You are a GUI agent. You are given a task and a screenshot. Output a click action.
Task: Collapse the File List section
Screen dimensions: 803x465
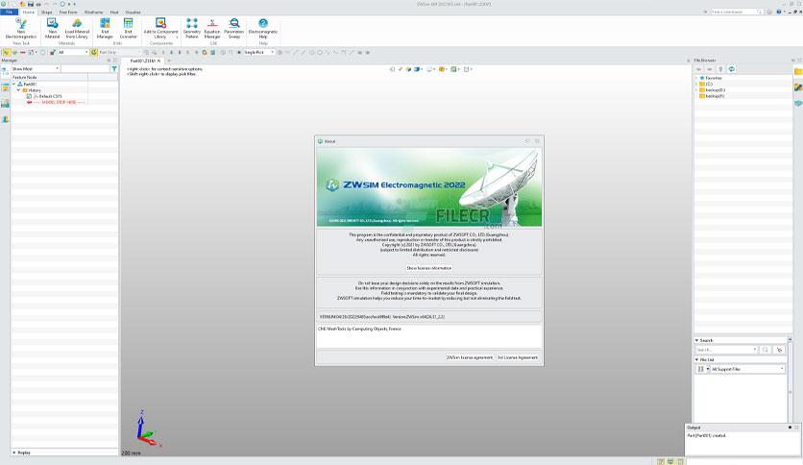(696, 359)
